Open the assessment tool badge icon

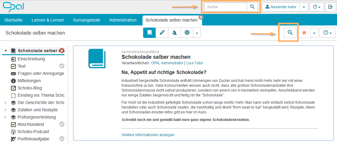[x=187, y=33]
